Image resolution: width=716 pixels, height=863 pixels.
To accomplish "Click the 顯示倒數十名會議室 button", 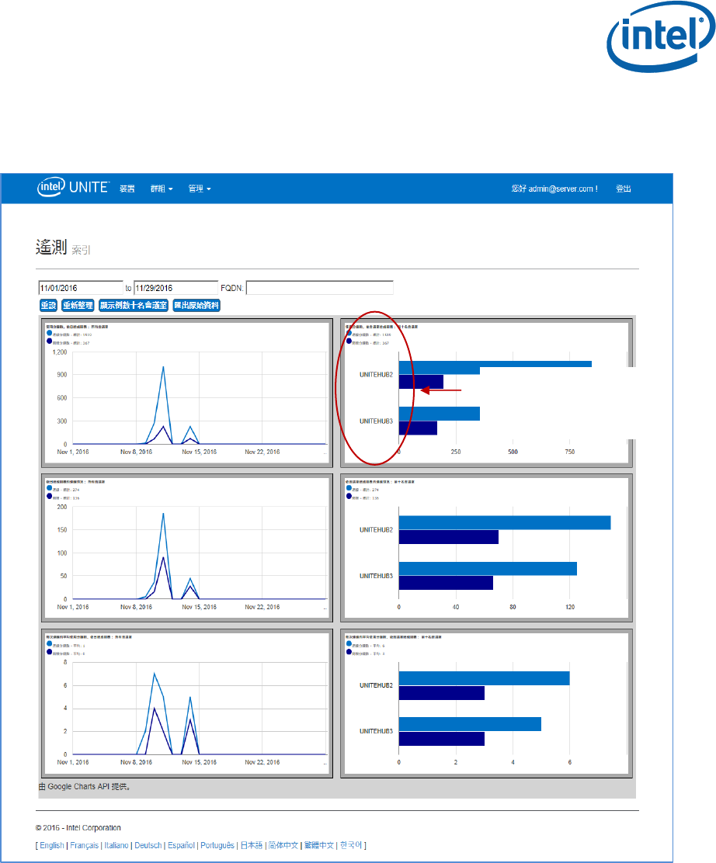I will point(133,306).
